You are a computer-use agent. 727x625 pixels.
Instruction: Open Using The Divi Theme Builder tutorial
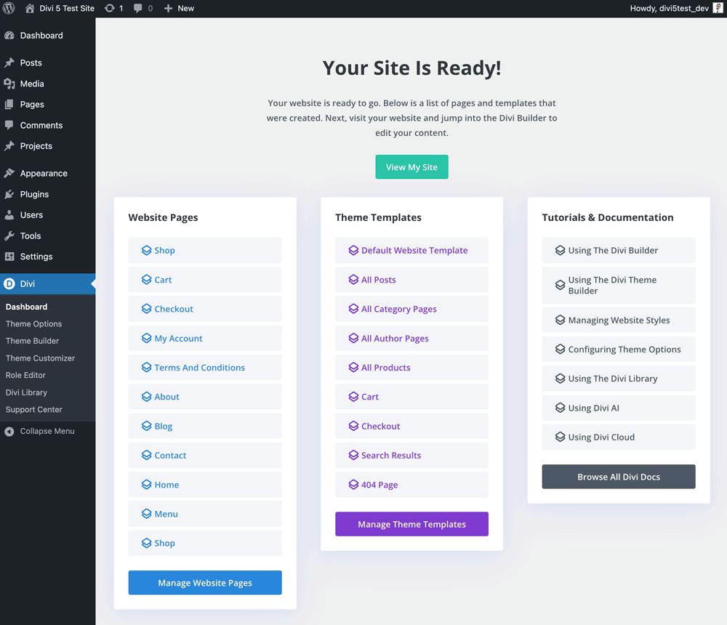point(619,285)
